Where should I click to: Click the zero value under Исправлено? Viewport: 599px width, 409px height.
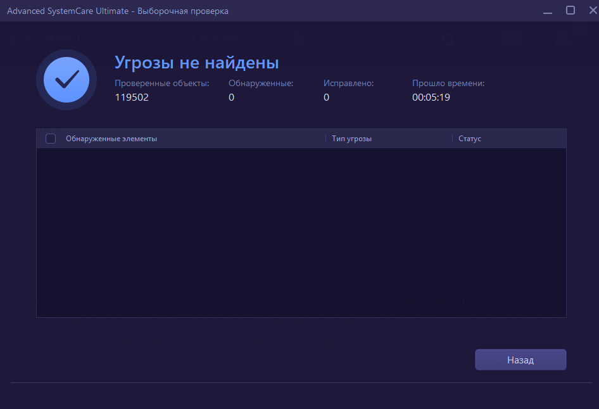pyautogui.click(x=327, y=98)
